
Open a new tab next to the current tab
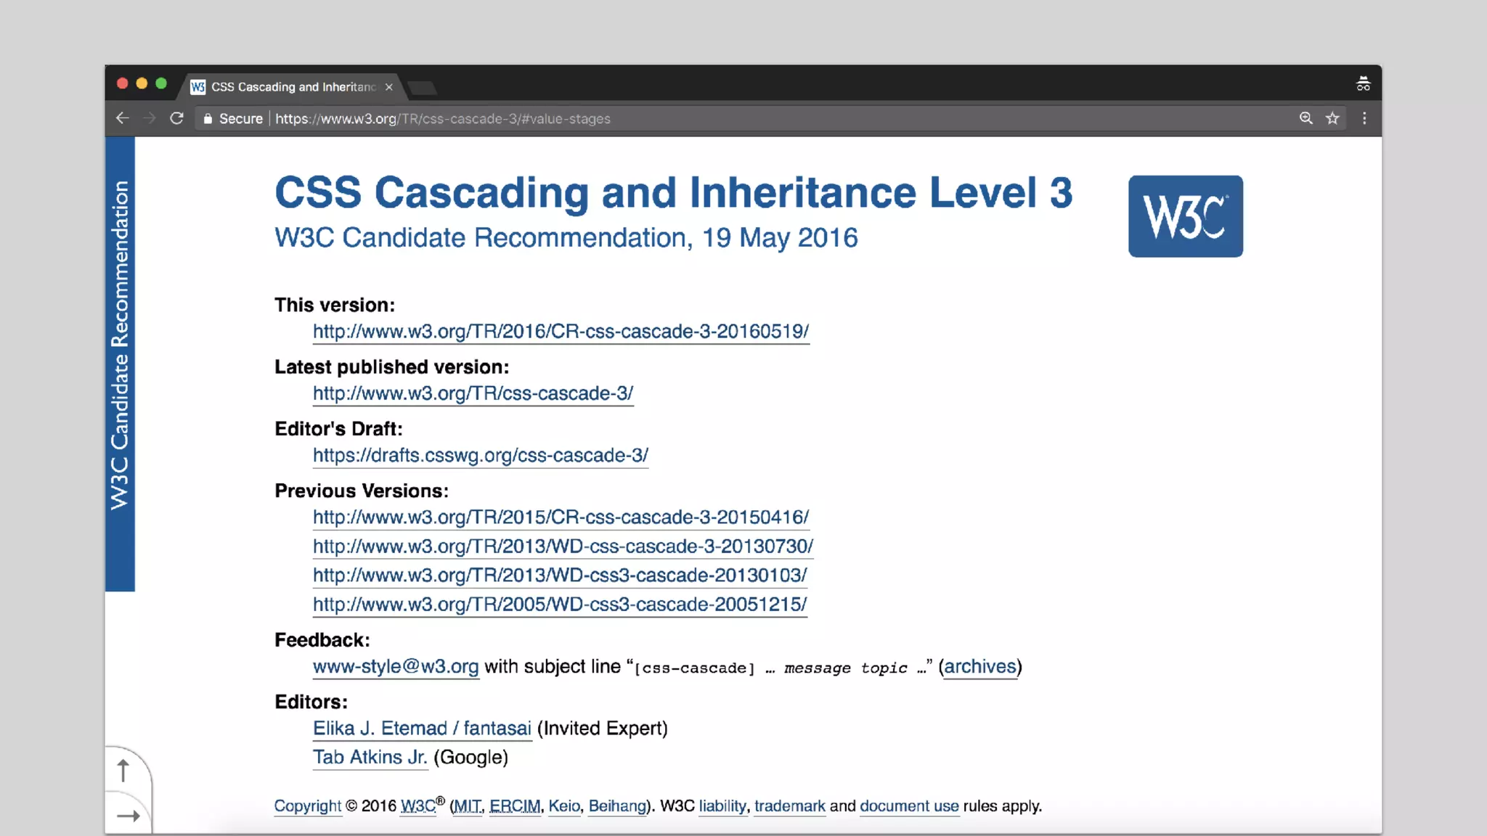click(422, 88)
